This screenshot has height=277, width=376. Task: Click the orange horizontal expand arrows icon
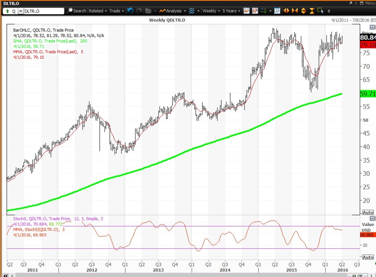coord(286,11)
